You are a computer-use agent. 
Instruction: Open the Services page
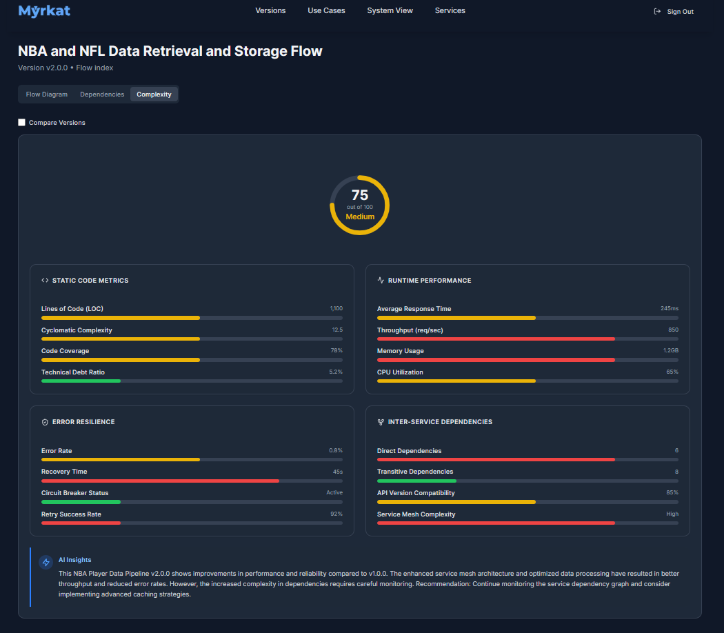[450, 10]
